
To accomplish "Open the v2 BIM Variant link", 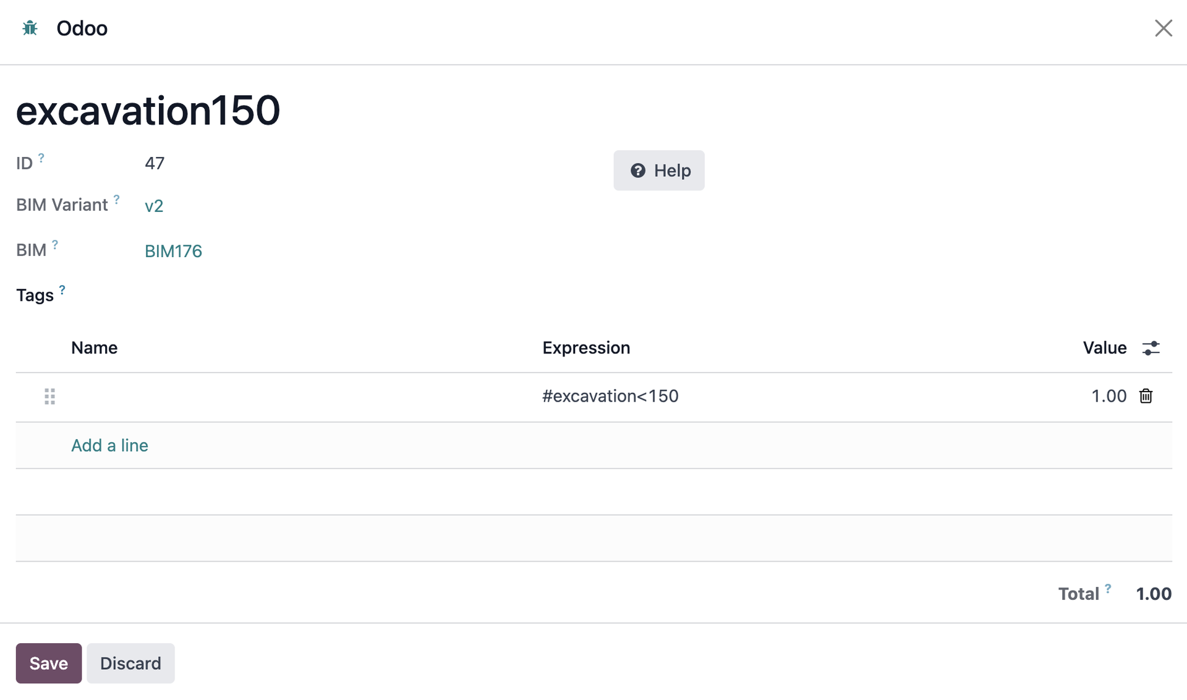I will coord(154,206).
